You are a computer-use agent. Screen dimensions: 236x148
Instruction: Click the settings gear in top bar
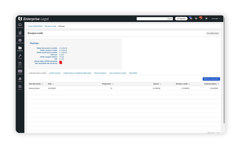[x=206, y=19]
